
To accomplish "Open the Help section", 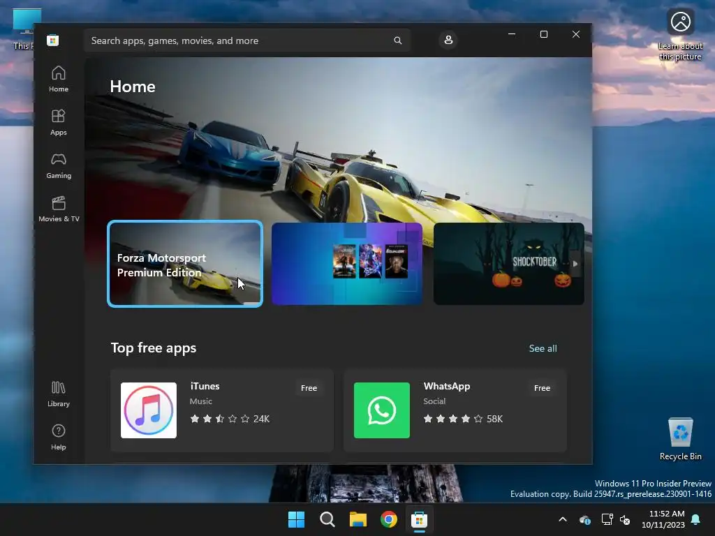I will point(59,437).
